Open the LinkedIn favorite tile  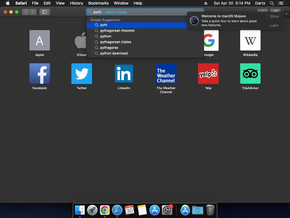click(x=124, y=74)
